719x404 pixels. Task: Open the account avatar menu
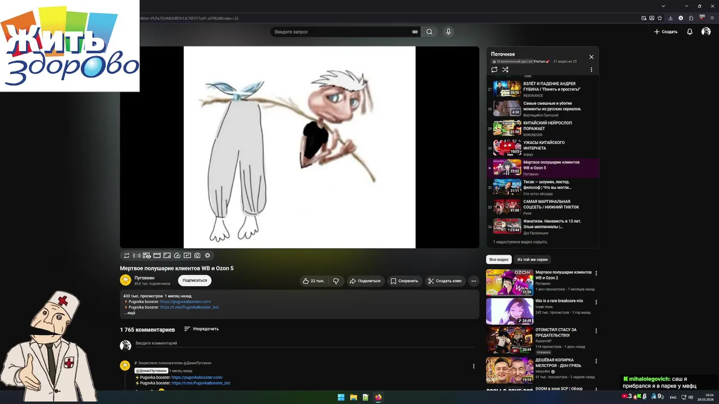click(706, 32)
